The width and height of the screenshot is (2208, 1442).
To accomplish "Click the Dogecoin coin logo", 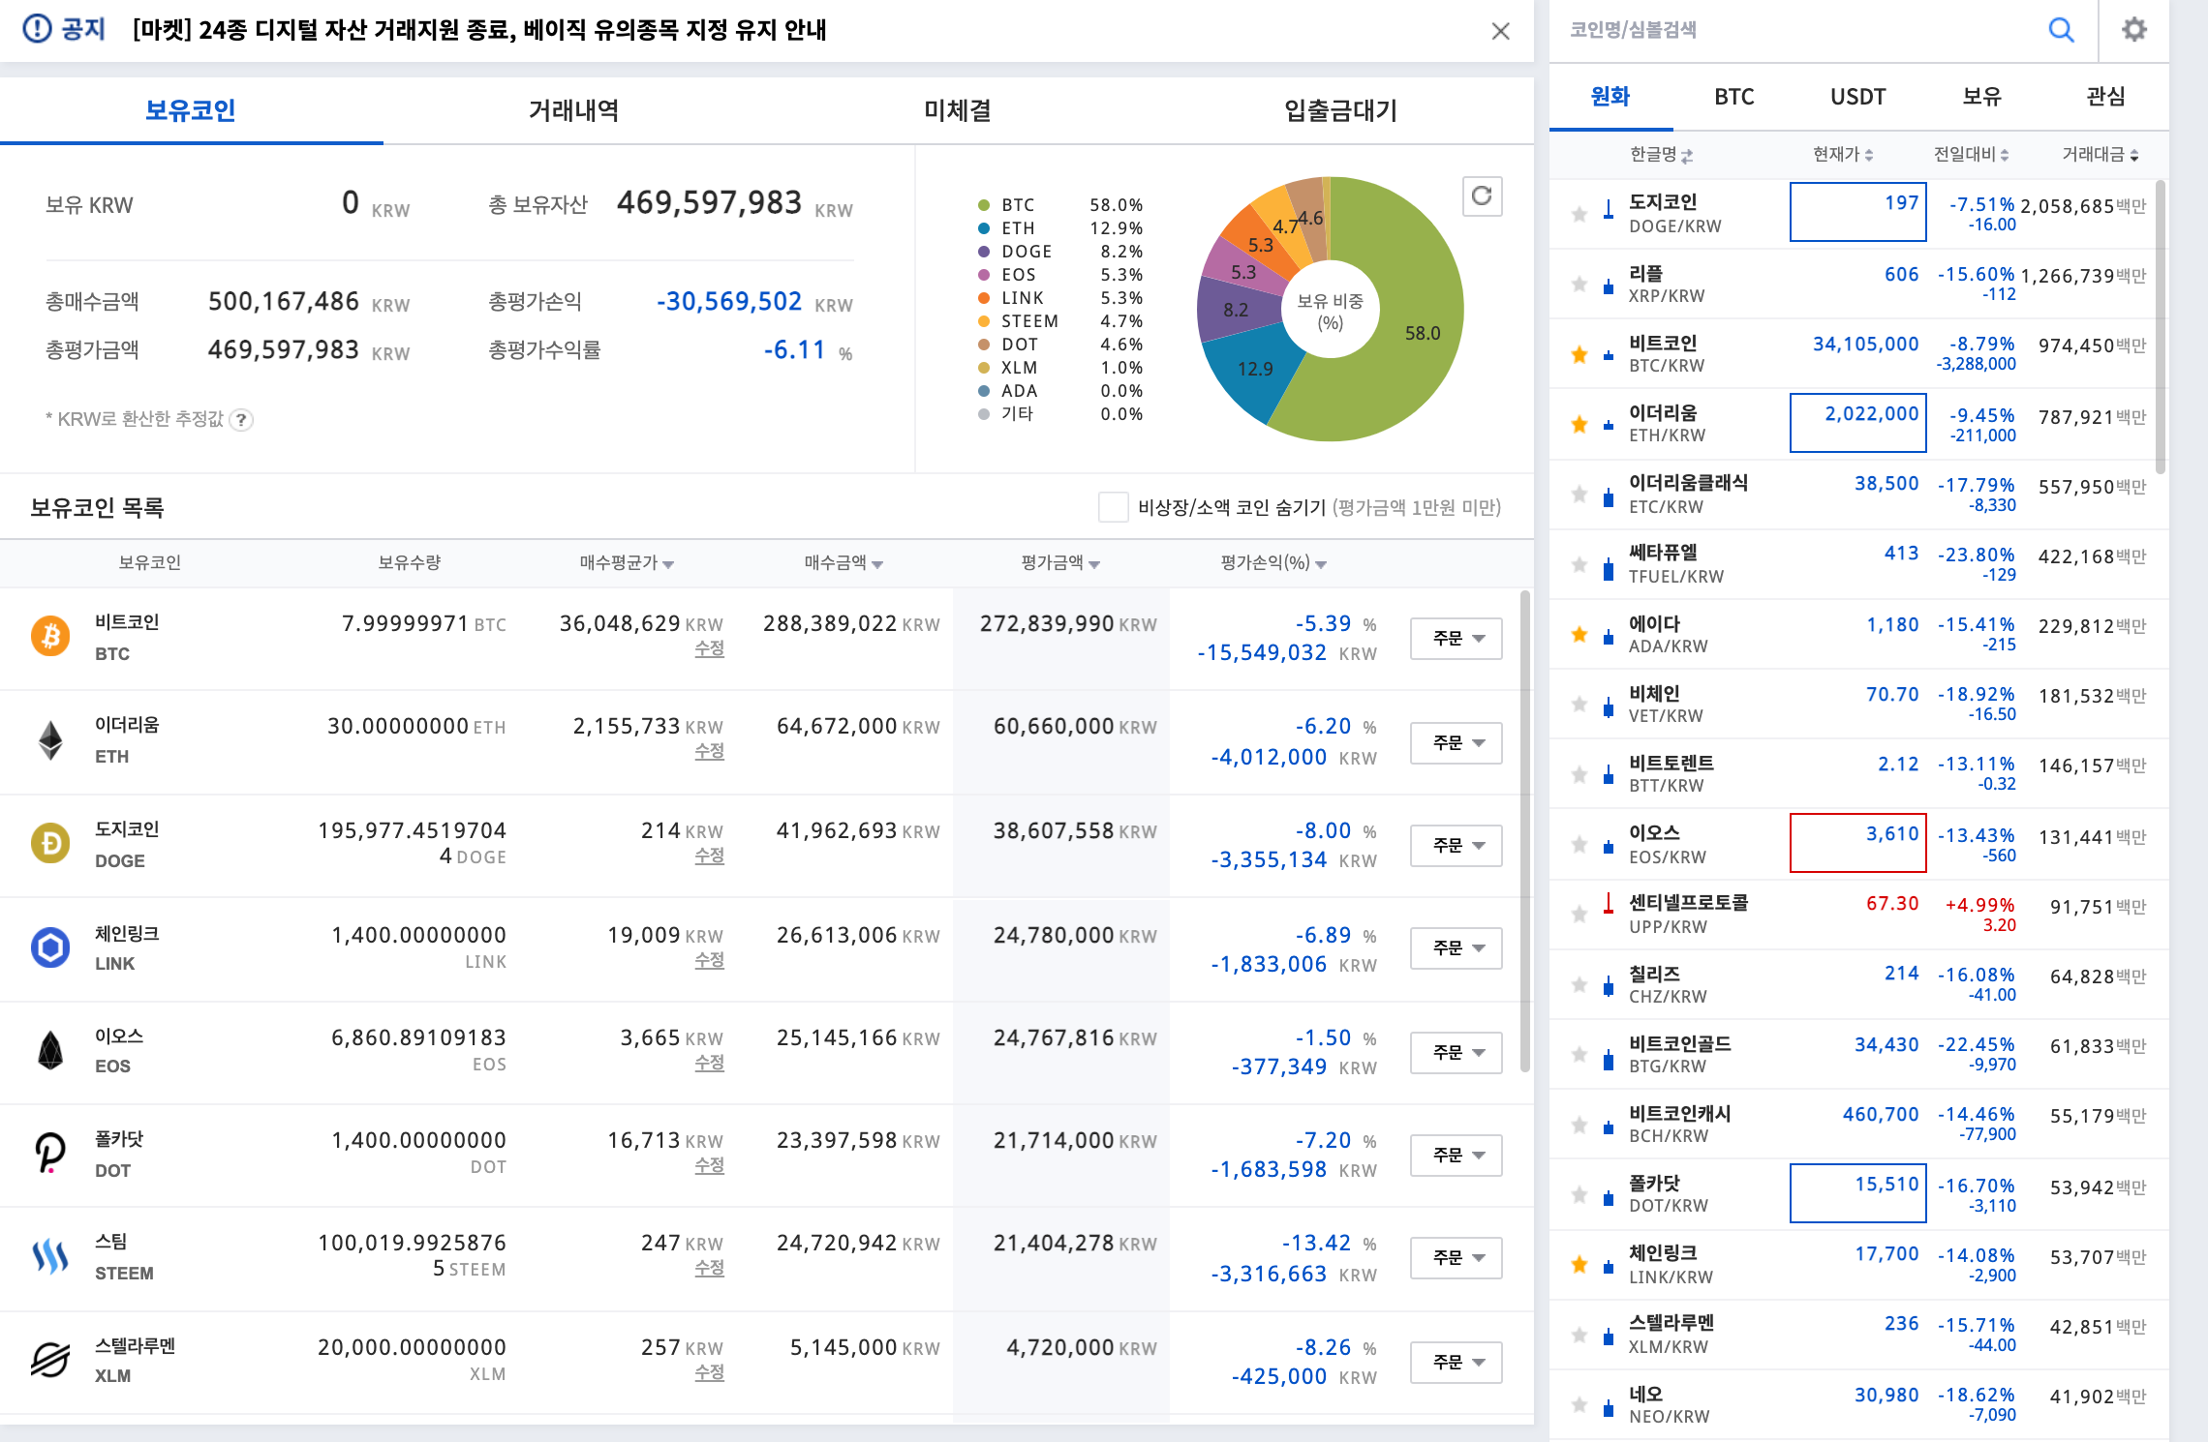I will [x=50, y=843].
